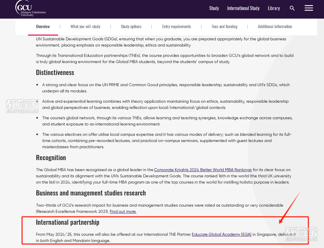The height and width of the screenshot is (248, 324).
Task: Go to International Study in header
Action: pos(243,8)
